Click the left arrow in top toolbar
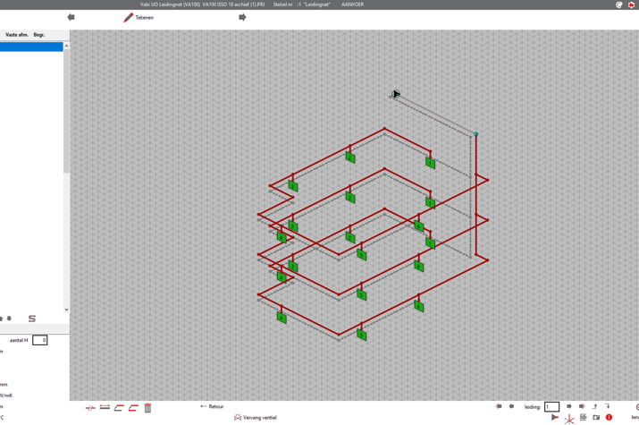Image resolution: width=639 pixels, height=425 pixels. pyautogui.click(x=71, y=17)
